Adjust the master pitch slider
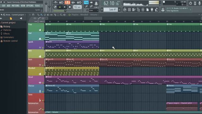The height and width of the screenshot is (114, 202). click(x=49, y=6)
